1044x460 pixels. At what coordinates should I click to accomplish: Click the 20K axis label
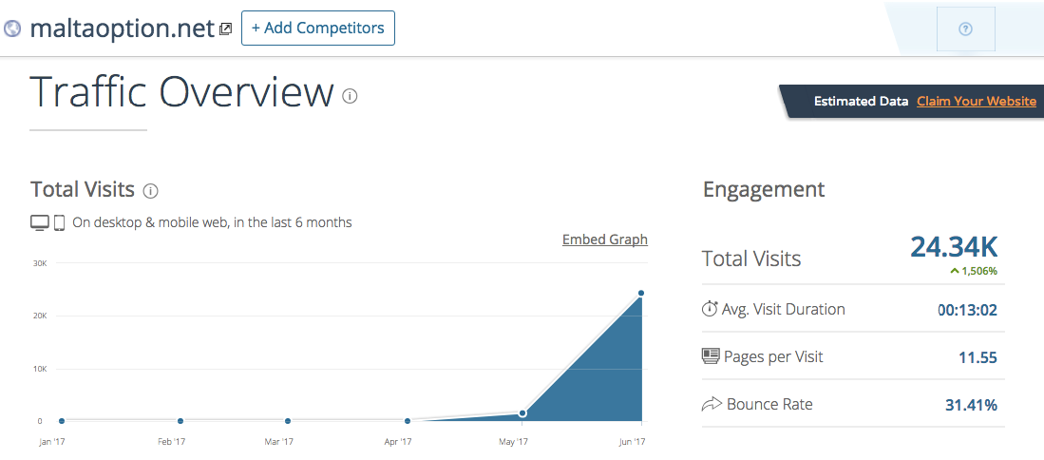point(39,316)
